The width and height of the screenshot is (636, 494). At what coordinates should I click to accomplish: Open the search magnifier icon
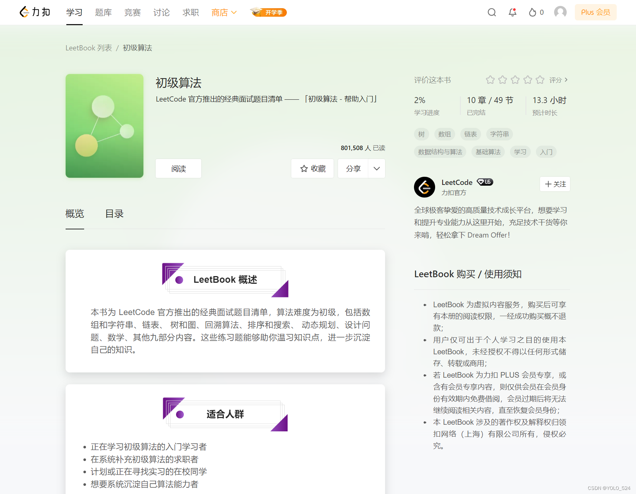[491, 12]
